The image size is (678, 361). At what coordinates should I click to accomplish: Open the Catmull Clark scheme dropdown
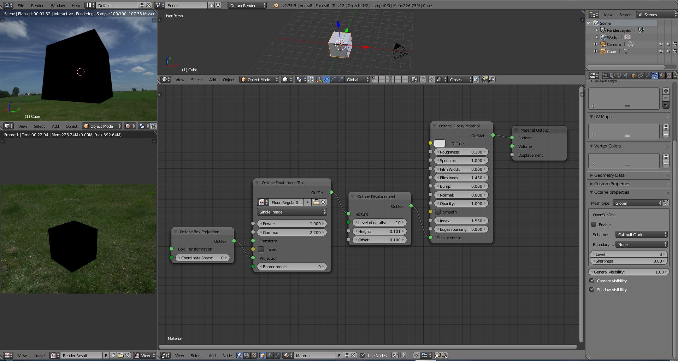642,234
